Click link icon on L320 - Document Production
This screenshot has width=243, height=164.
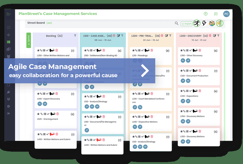(x=184, y=71)
